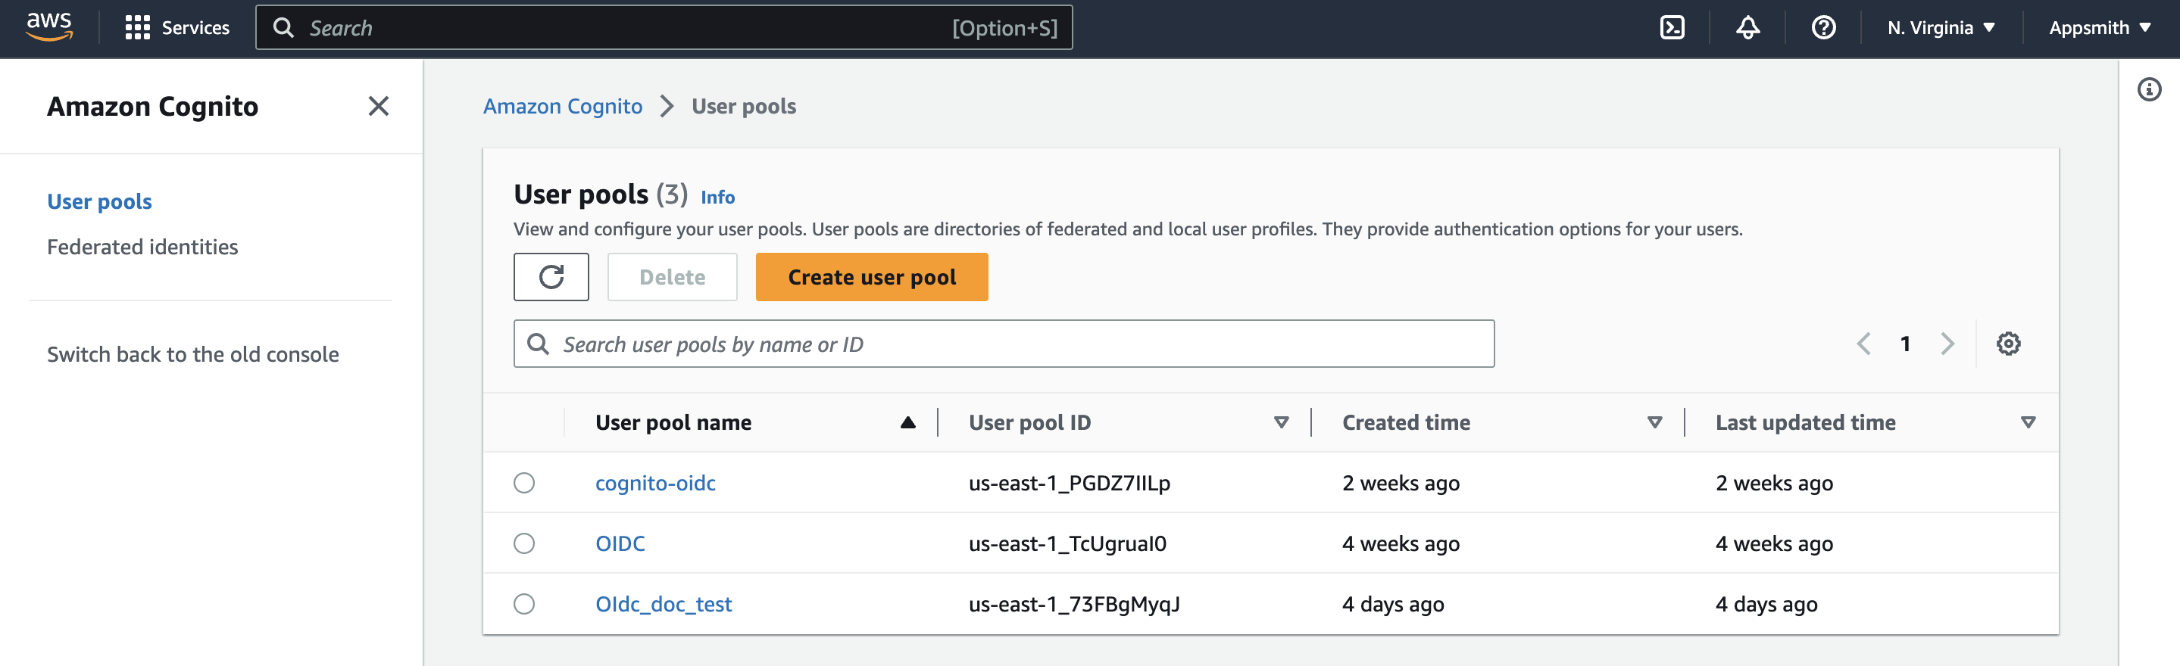This screenshot has width=2180, height=666.
Task: Refresh the user pools list
Action: (551, 277)
